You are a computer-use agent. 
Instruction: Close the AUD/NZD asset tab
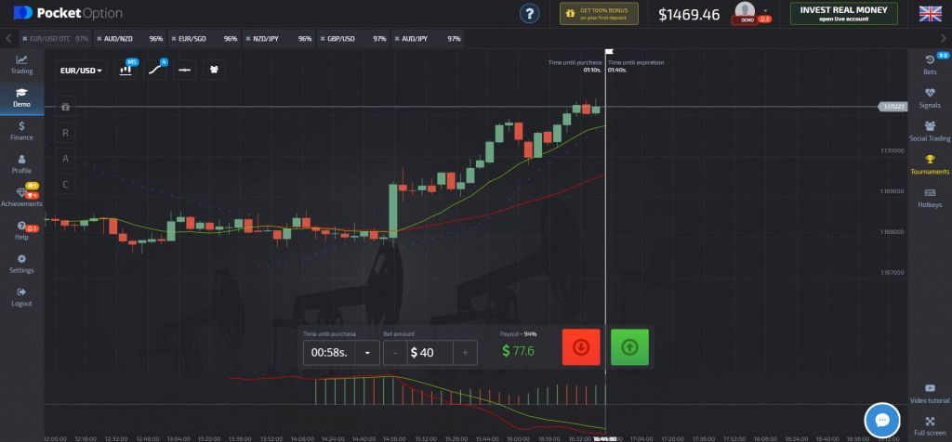coord(99,39)
